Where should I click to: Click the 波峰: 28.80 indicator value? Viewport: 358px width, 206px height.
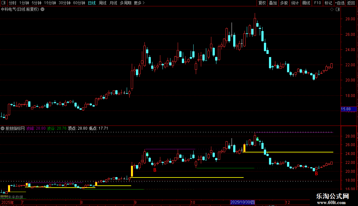coord(36,128)
